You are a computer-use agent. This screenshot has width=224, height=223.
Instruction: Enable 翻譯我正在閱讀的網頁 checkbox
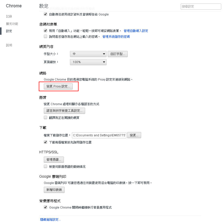click(x=45, y=117)
